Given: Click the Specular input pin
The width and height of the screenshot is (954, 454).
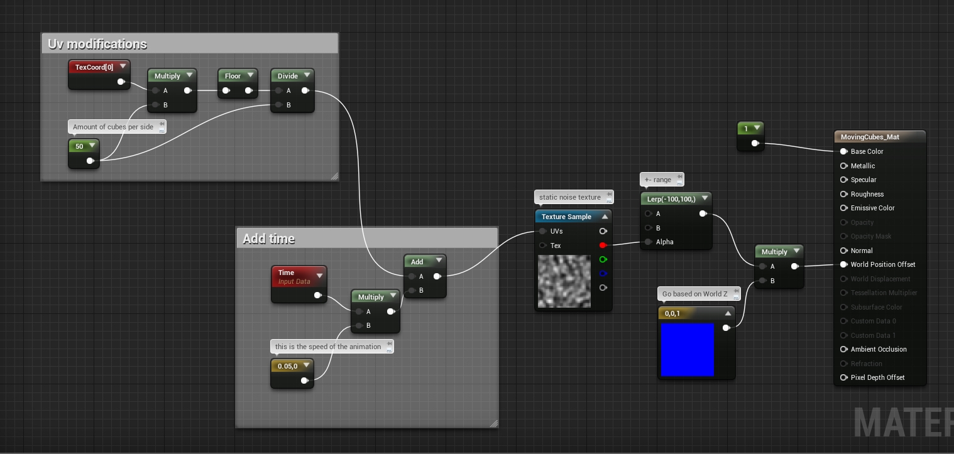Looking at the screenshot, I should [844, 180].
